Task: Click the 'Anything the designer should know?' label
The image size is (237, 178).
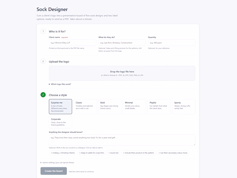Action: (66, 132)
